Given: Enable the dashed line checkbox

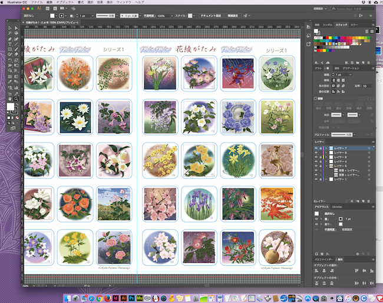Looking at the screenshot, I should tap(315, 98).
